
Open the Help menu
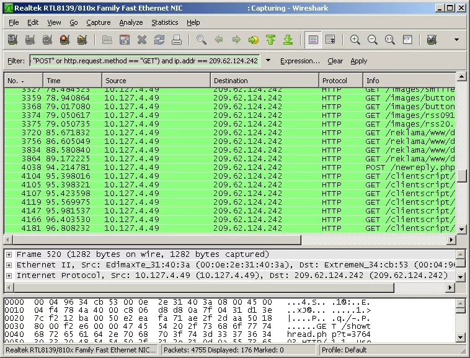193,22
